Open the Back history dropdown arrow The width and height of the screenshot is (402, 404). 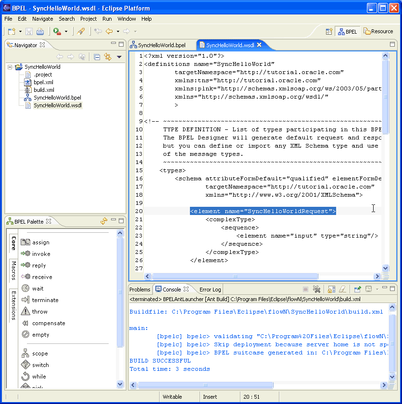[x=118, y=32]
